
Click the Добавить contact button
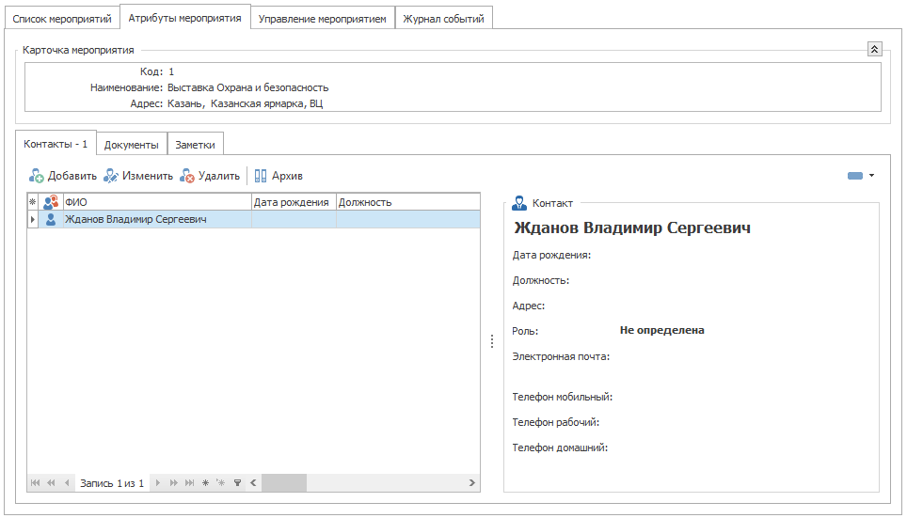[63, 176]
